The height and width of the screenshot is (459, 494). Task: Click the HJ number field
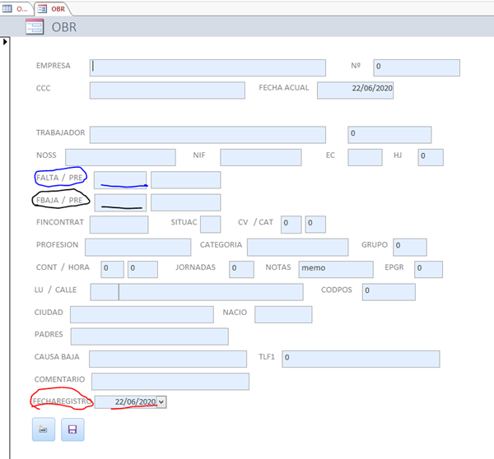[431, 157]
